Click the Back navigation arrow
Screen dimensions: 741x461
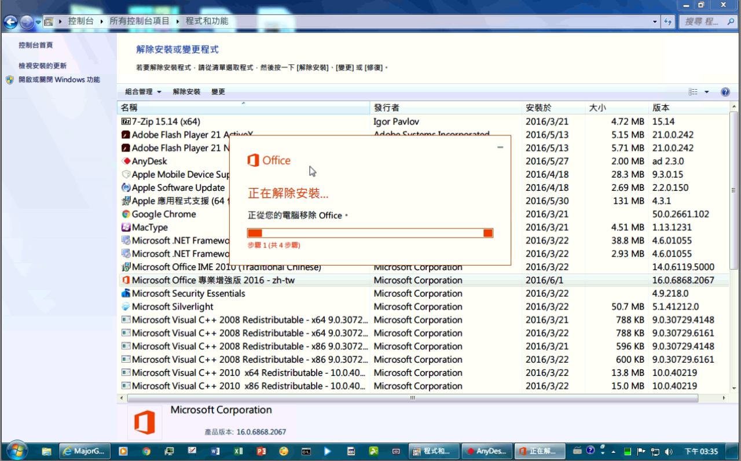tap(10, 22)
